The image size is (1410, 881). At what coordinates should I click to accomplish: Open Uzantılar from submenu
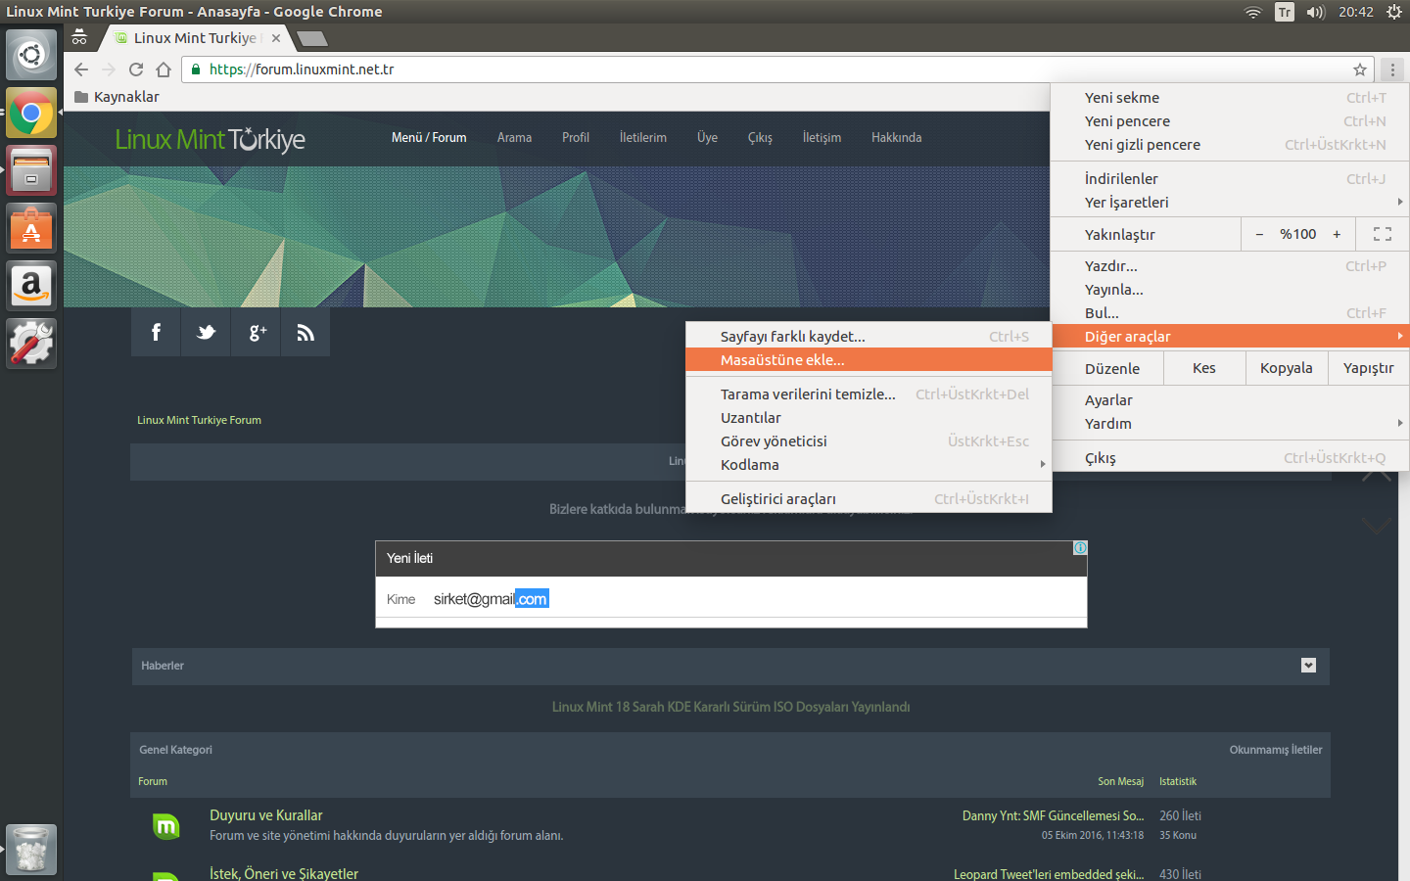pos(869,418)
